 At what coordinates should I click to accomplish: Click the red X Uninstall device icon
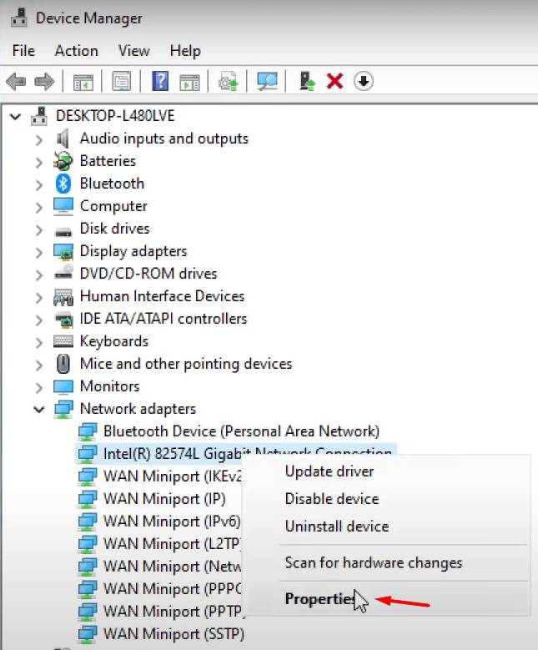point(335,81)
